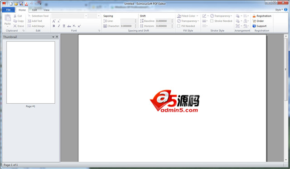Click the vertical scrollbar down arrow

[x=286, y=160]
